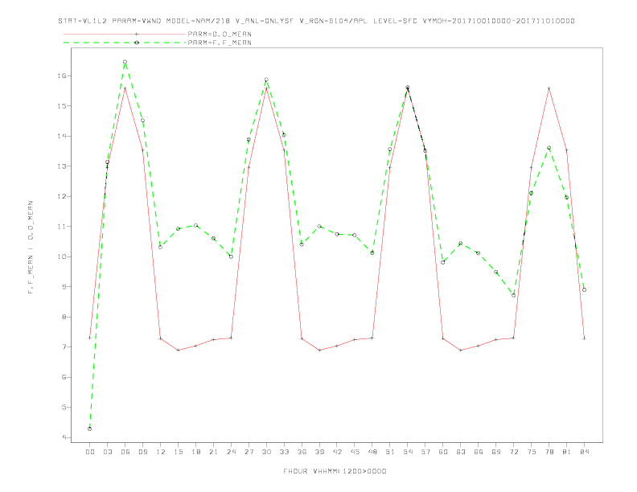The height and width of the screenshot is (492, 637).
Task: Select green F.F_MEAN peak marker at hour 06
Action: 125,62
